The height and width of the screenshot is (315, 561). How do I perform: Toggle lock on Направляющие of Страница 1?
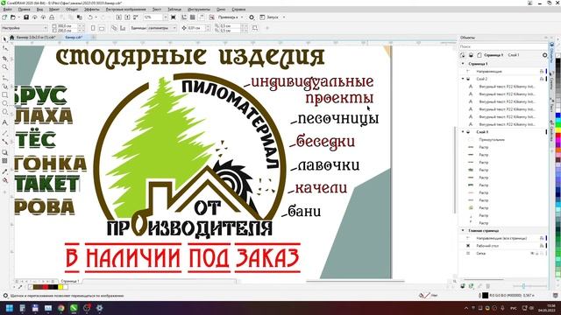[542, 72]
